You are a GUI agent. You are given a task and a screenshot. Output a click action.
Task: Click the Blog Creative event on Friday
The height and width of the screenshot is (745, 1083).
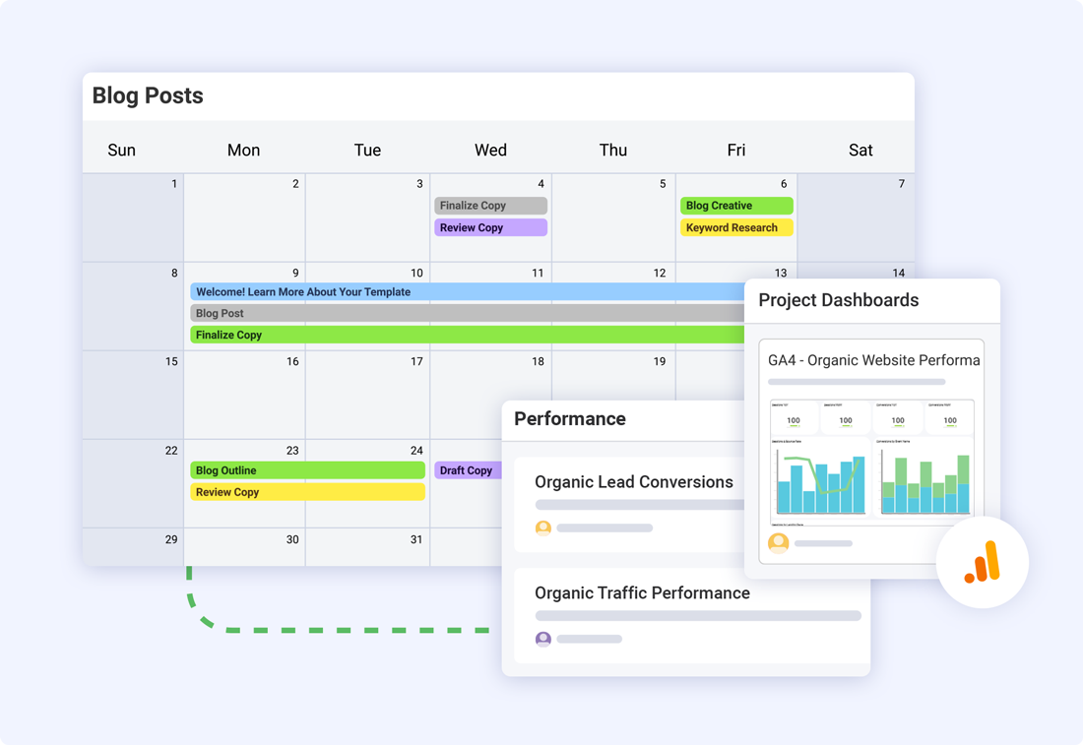(x=736, y=205)
